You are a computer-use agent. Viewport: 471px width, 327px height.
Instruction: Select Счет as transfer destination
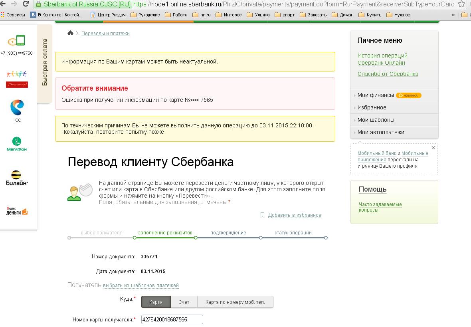click(x=184, y=302)
